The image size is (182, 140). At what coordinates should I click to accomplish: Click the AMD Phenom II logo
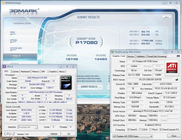(x=66, y=82)
